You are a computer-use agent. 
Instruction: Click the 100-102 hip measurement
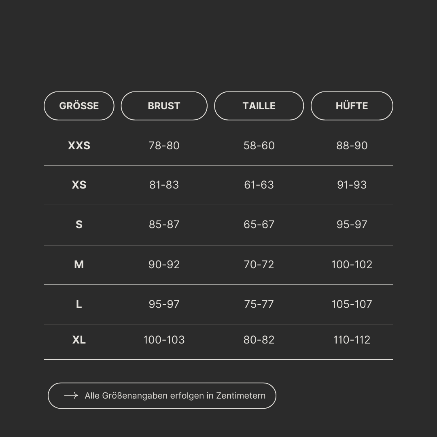tap(352, 265)
